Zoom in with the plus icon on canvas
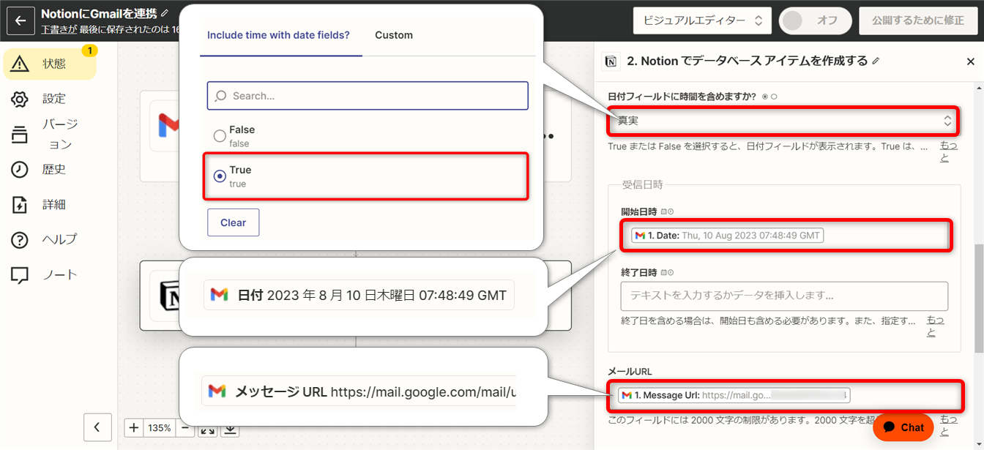Viewport: 984px width, 450px height. (x=133, y=427)
